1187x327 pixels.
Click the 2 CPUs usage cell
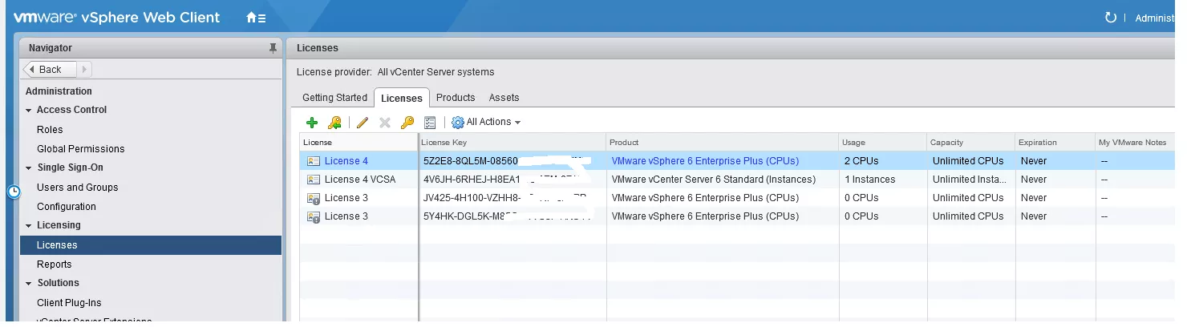(861, 161)
